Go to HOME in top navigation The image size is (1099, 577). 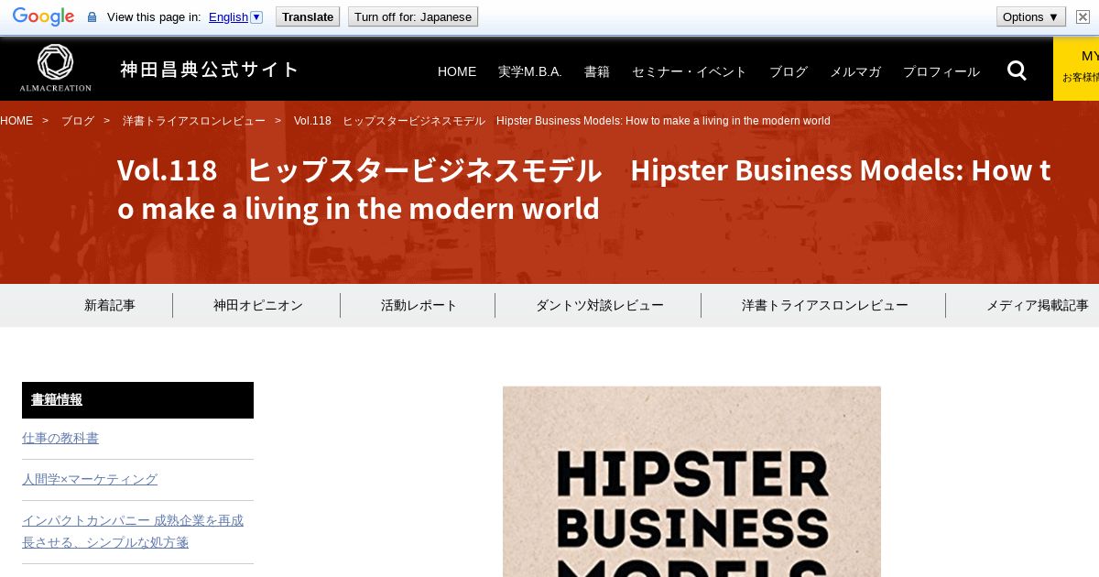click(x=457, y=71)
